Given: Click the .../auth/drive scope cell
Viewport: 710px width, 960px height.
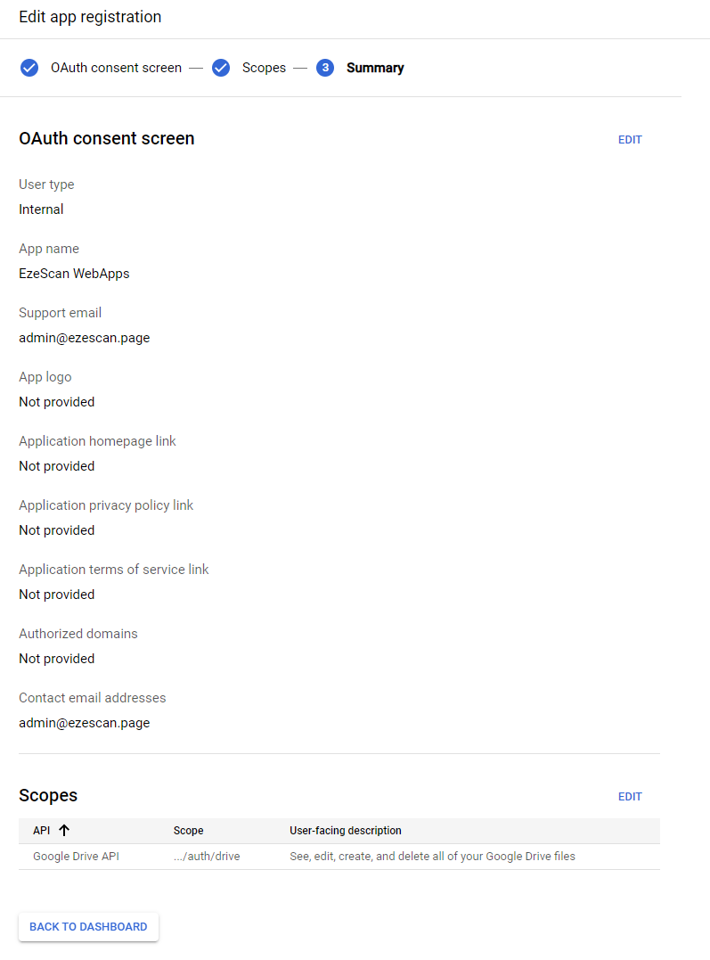Looking at the screenshot, I should click(x=207, y=857).
